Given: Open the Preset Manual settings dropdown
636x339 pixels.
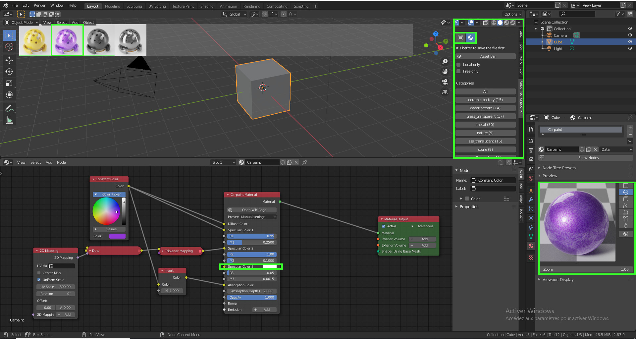Looking at the screenshot, I should [258, 217].
